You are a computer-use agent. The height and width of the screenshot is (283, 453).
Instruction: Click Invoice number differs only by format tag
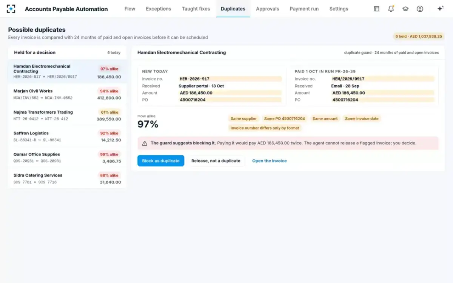pos(265,128)
